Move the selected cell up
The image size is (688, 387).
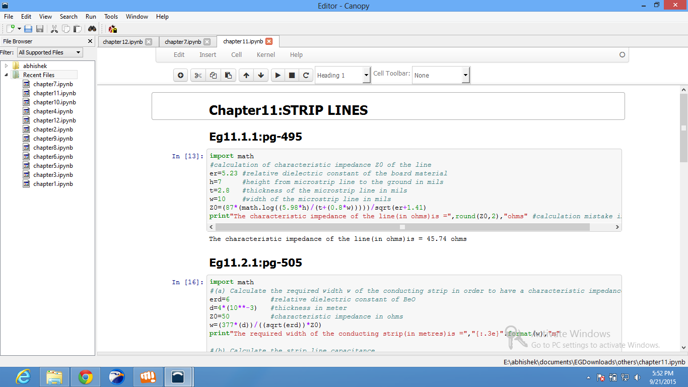246,76
